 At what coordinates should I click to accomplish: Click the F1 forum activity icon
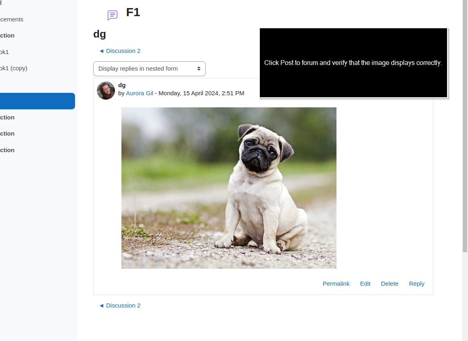point(113,15)
